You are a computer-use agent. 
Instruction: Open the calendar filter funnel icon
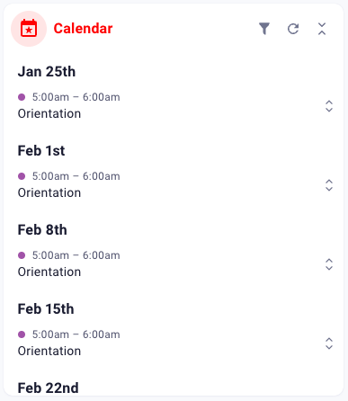[x=264, y=29]
